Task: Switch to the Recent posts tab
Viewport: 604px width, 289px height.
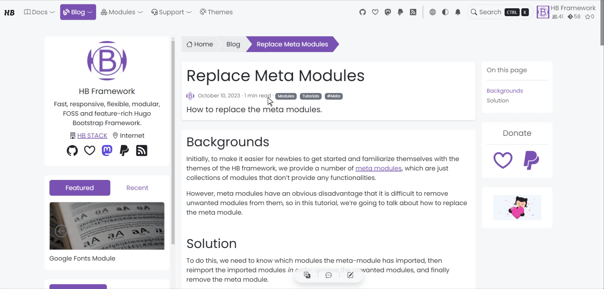Action: pos(137,188)
